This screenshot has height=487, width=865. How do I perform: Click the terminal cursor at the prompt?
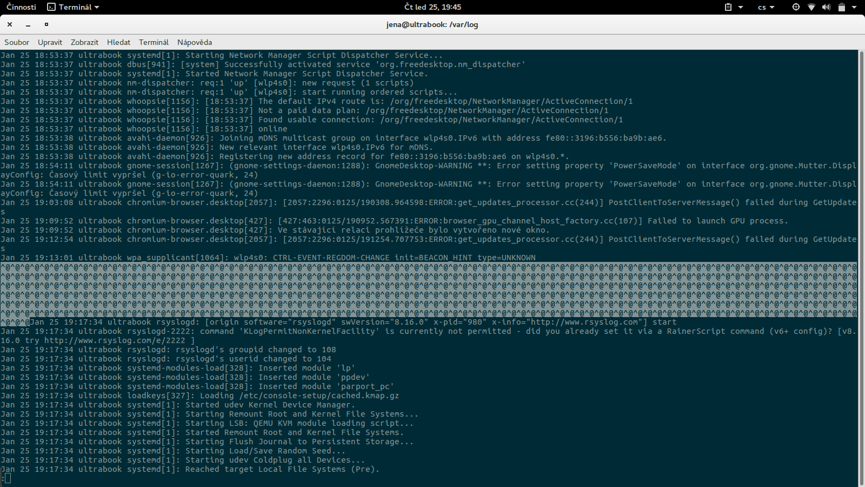(x=6, y=478)
